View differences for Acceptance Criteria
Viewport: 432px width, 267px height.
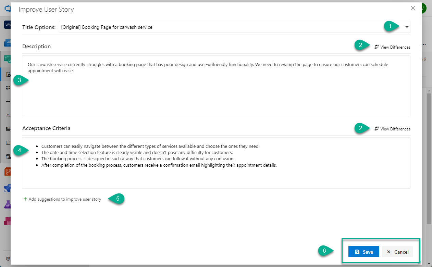[x=392, y=129]
